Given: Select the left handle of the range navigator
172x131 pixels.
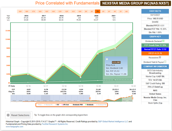Looking at the screenshot, I should 90,98.
